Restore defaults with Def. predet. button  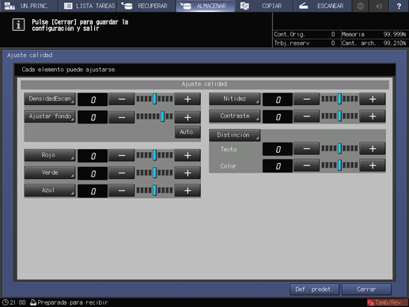[x=314, y=290]
